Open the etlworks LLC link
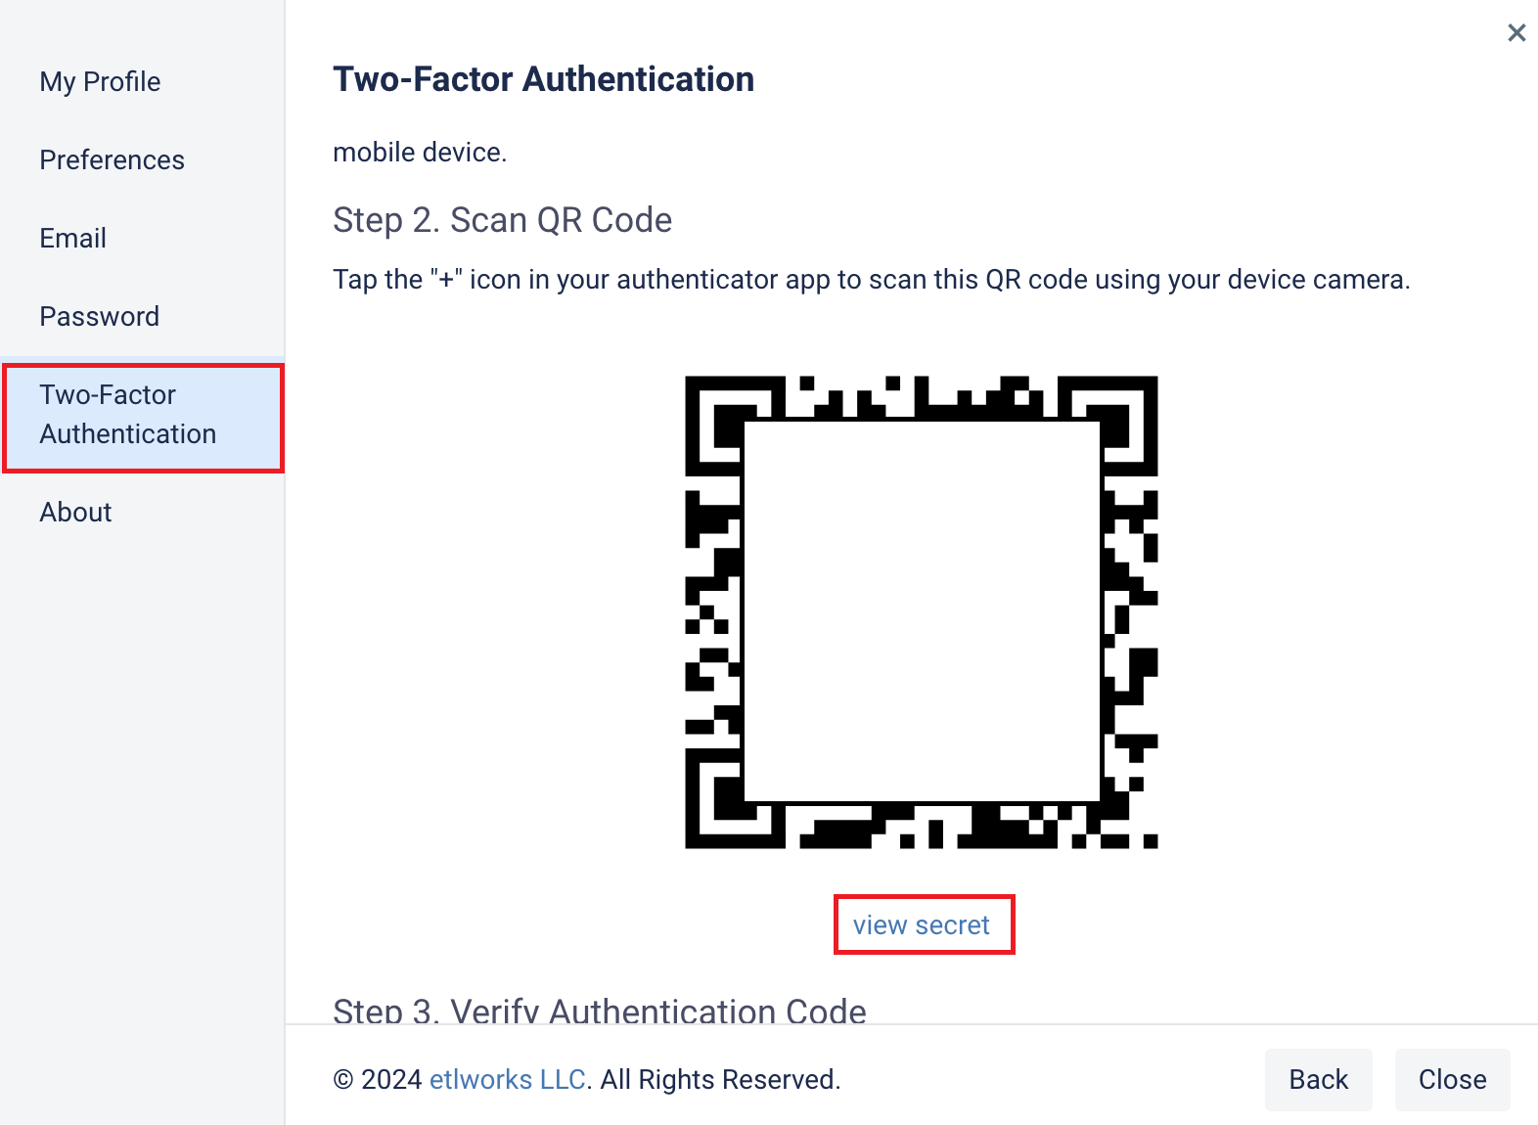This screenshot has height=1125, width=1538. [508, 1079]
